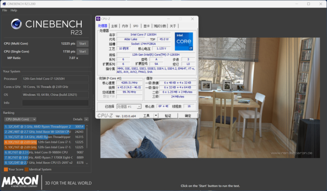Maximize the Cinebench window
327x191 pixels.
point(308,4)
